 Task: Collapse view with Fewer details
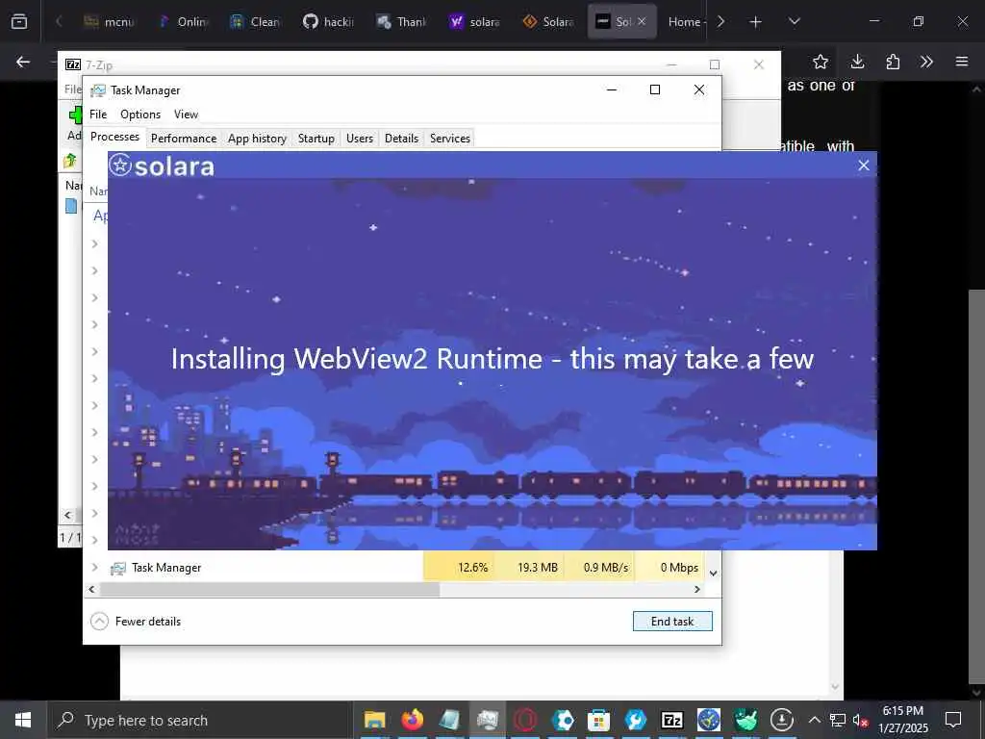[x=136, y=622]
